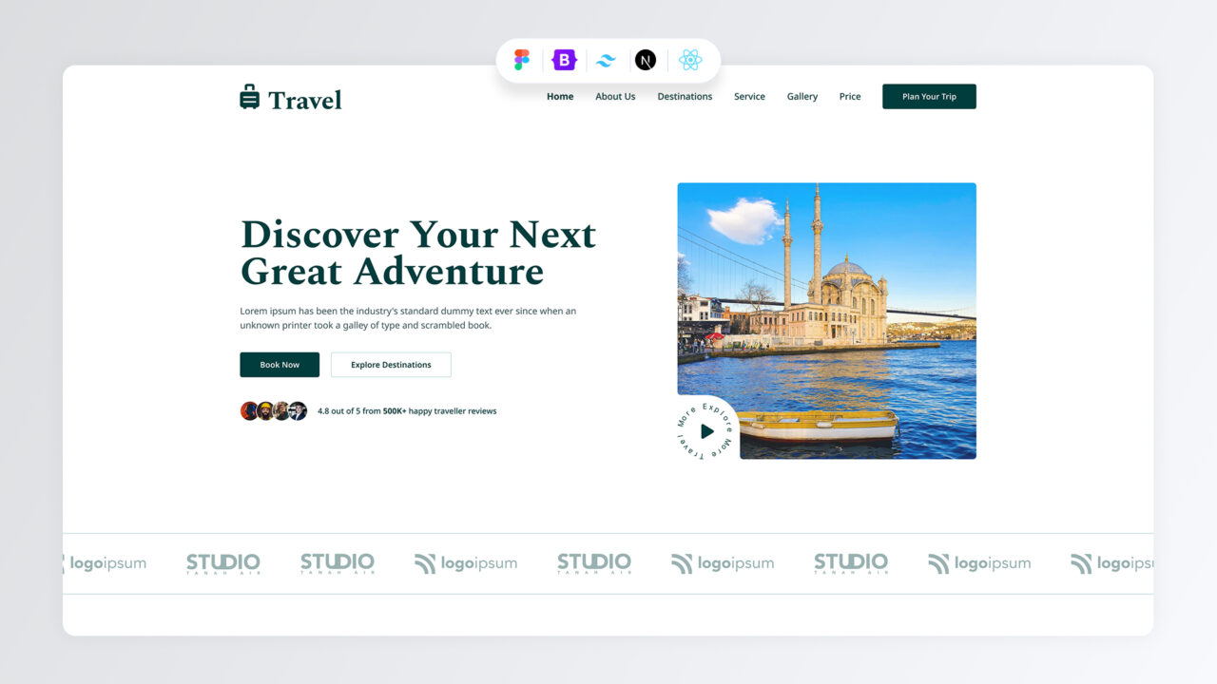Click the Book Now button

click(x=280, y=365)
